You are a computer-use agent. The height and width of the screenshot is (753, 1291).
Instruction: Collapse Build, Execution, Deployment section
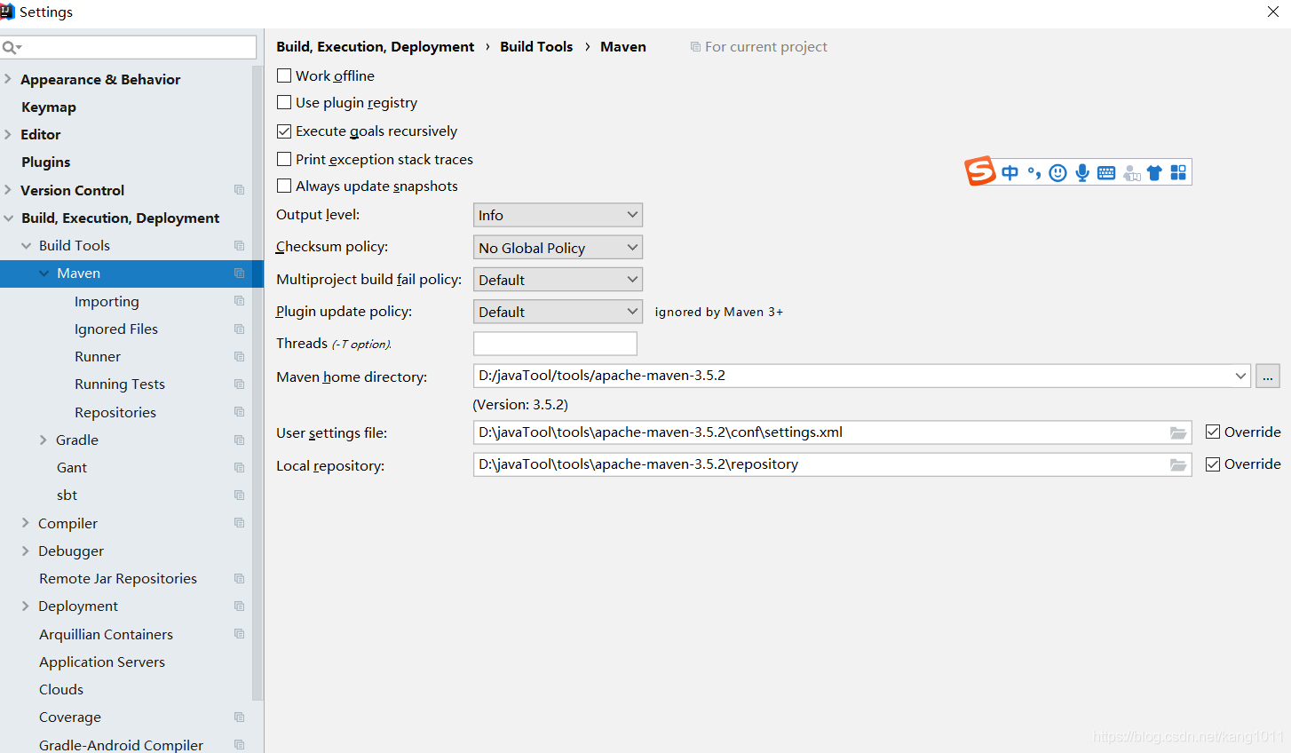pyautogui.click(x=8, y=218)
